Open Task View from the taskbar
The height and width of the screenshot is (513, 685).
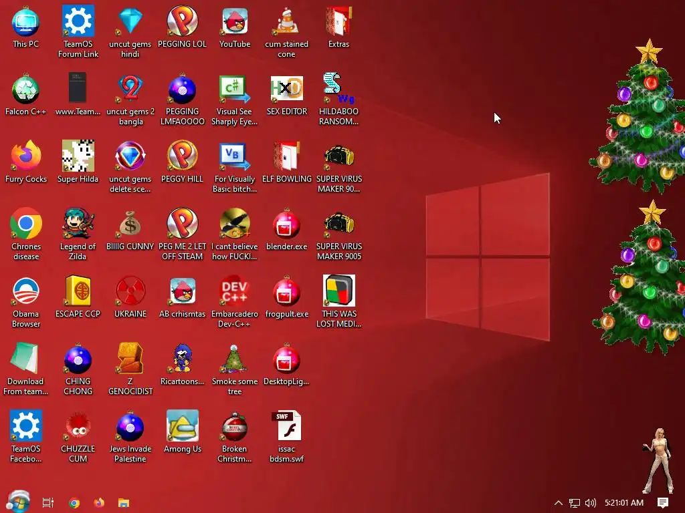point(48,502)
